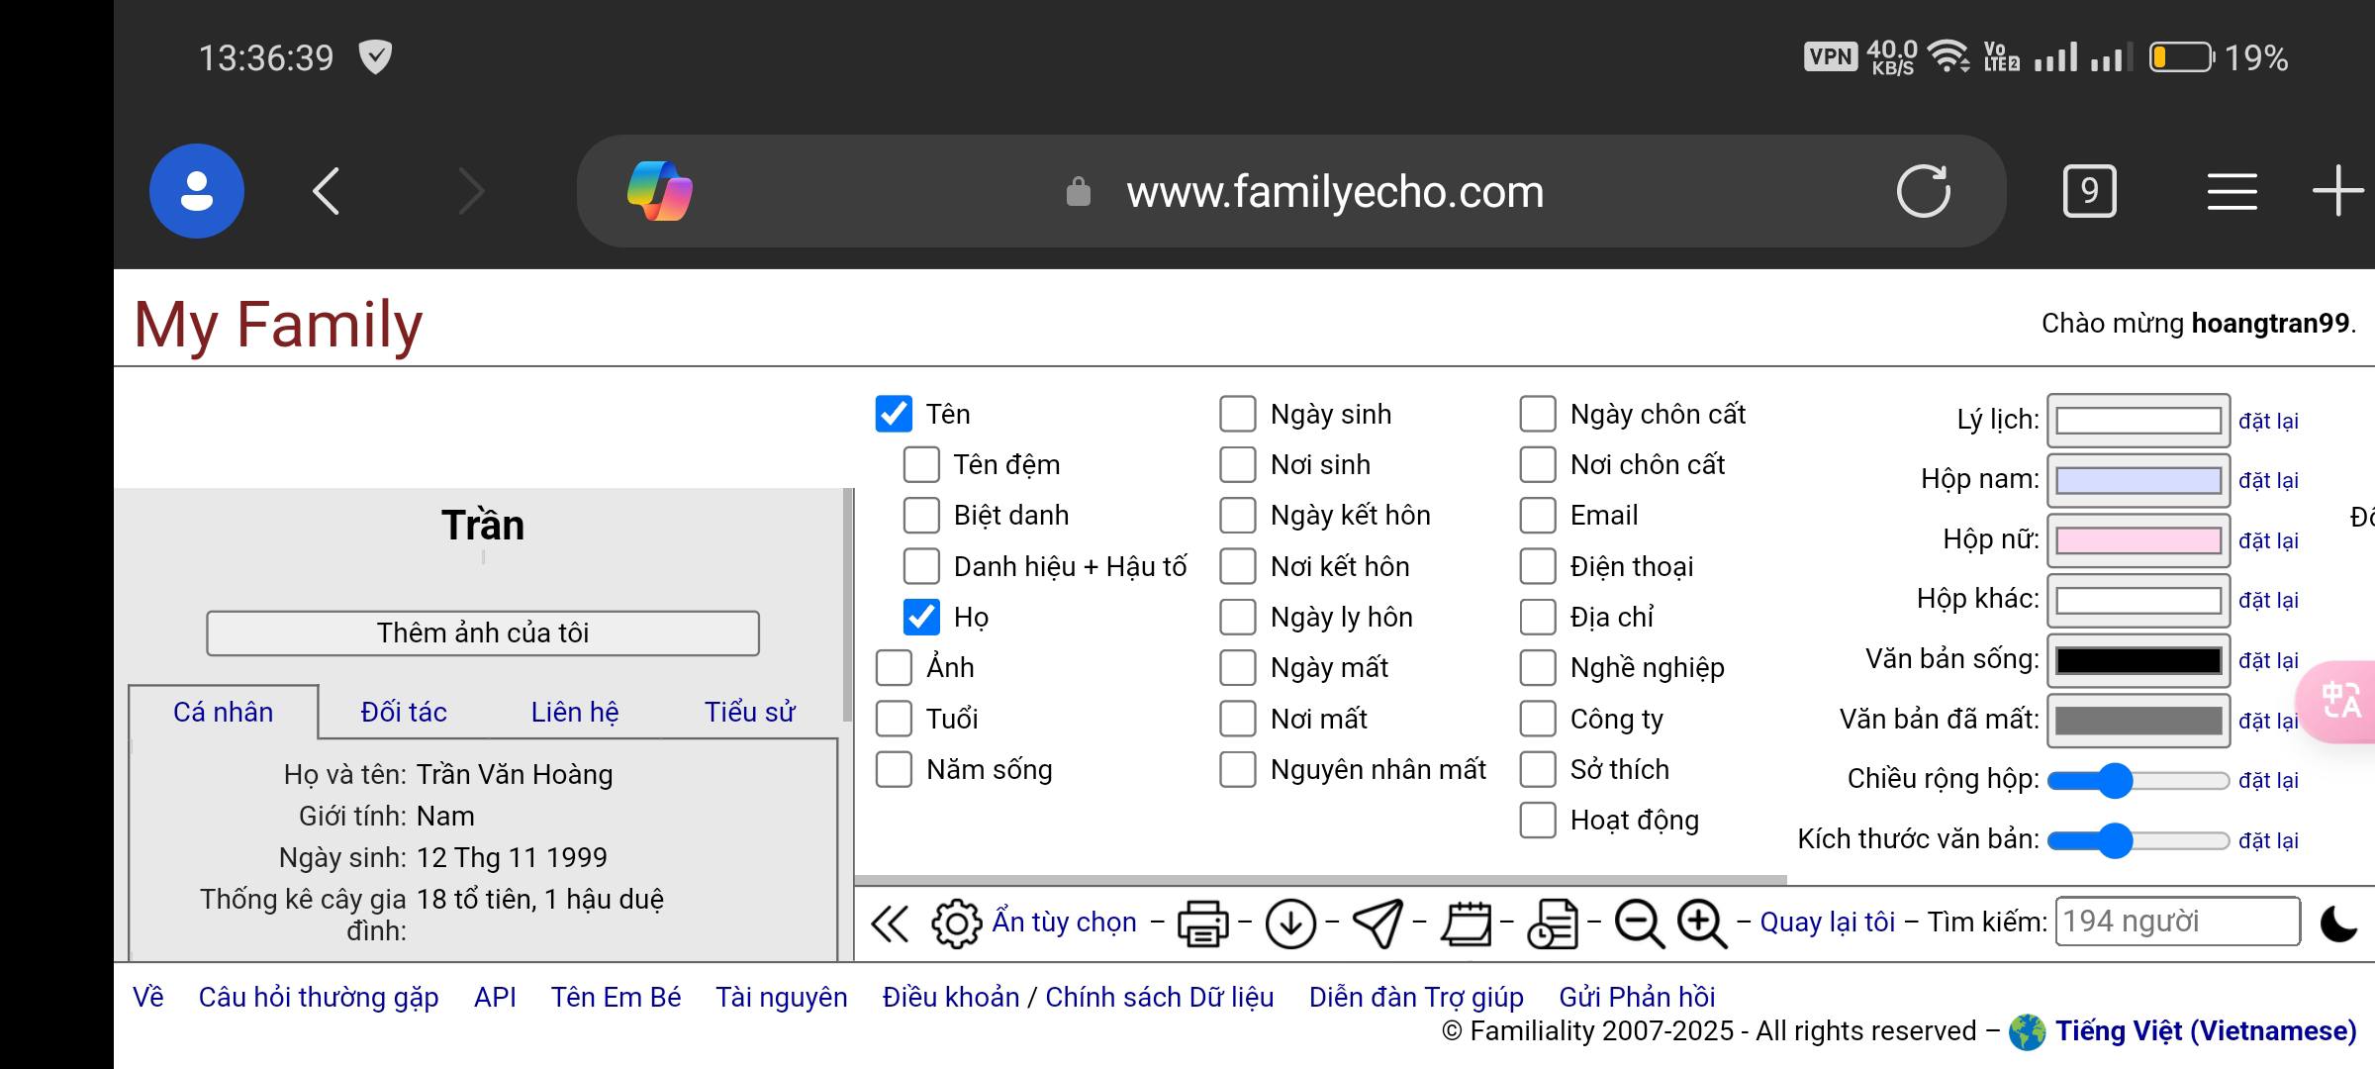Enable the Tên đệm checkbox
The width and height of the screenshot is (2375, 1069).
coord(921,464)
